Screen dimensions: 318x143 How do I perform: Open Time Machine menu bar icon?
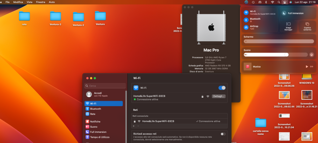tap(253, 2)
